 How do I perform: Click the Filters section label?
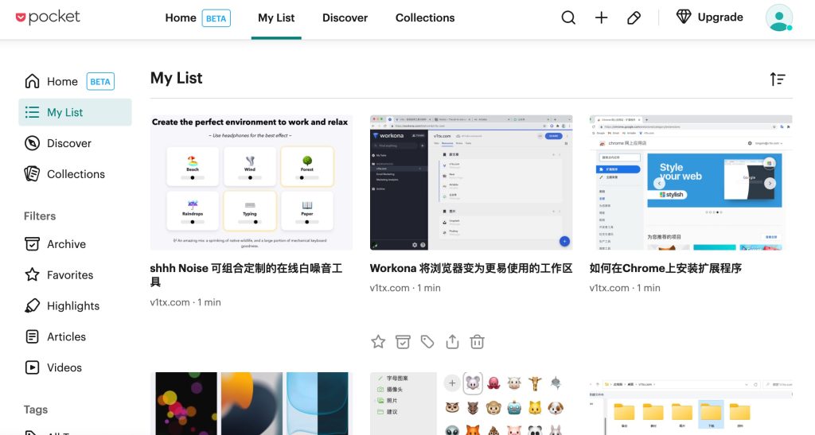(x=40, y=216)
